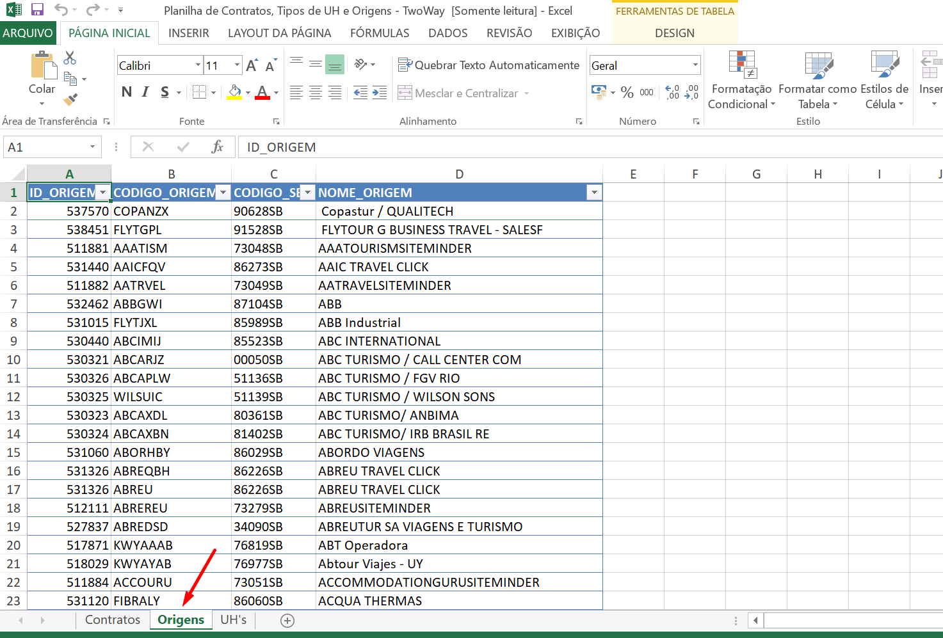Screen dimensions: 943x638
Task: Click the horizontal scrollbar left arrow
Action: [x=756, y=620]
